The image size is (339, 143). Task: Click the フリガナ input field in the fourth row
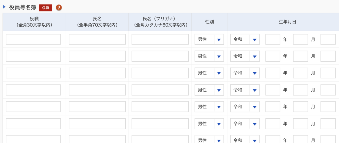coord(160,90)
